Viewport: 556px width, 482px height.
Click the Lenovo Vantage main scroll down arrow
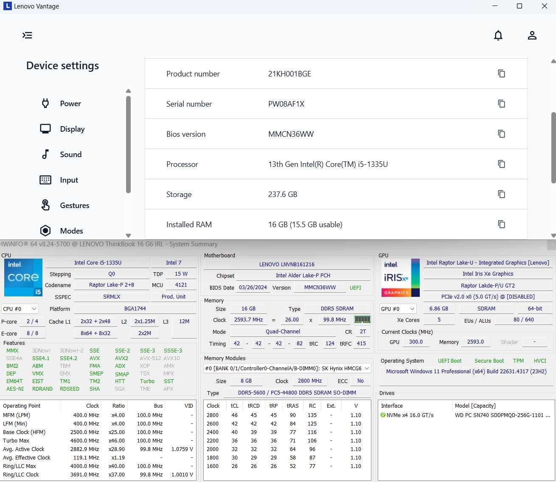click(553, 236)
